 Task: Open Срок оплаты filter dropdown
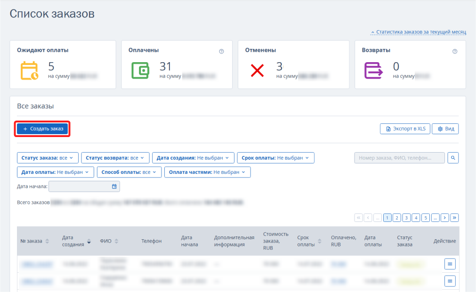[275, 158]
